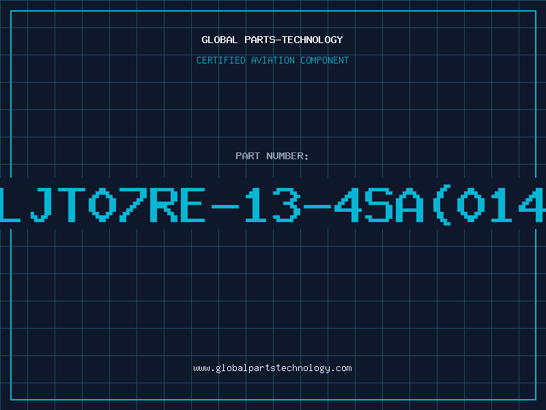Screen dimensions: 546x410
Task: Click the CERTIFIED AVIATION COMPONENT subtitle
Action: tap(272, 60)
